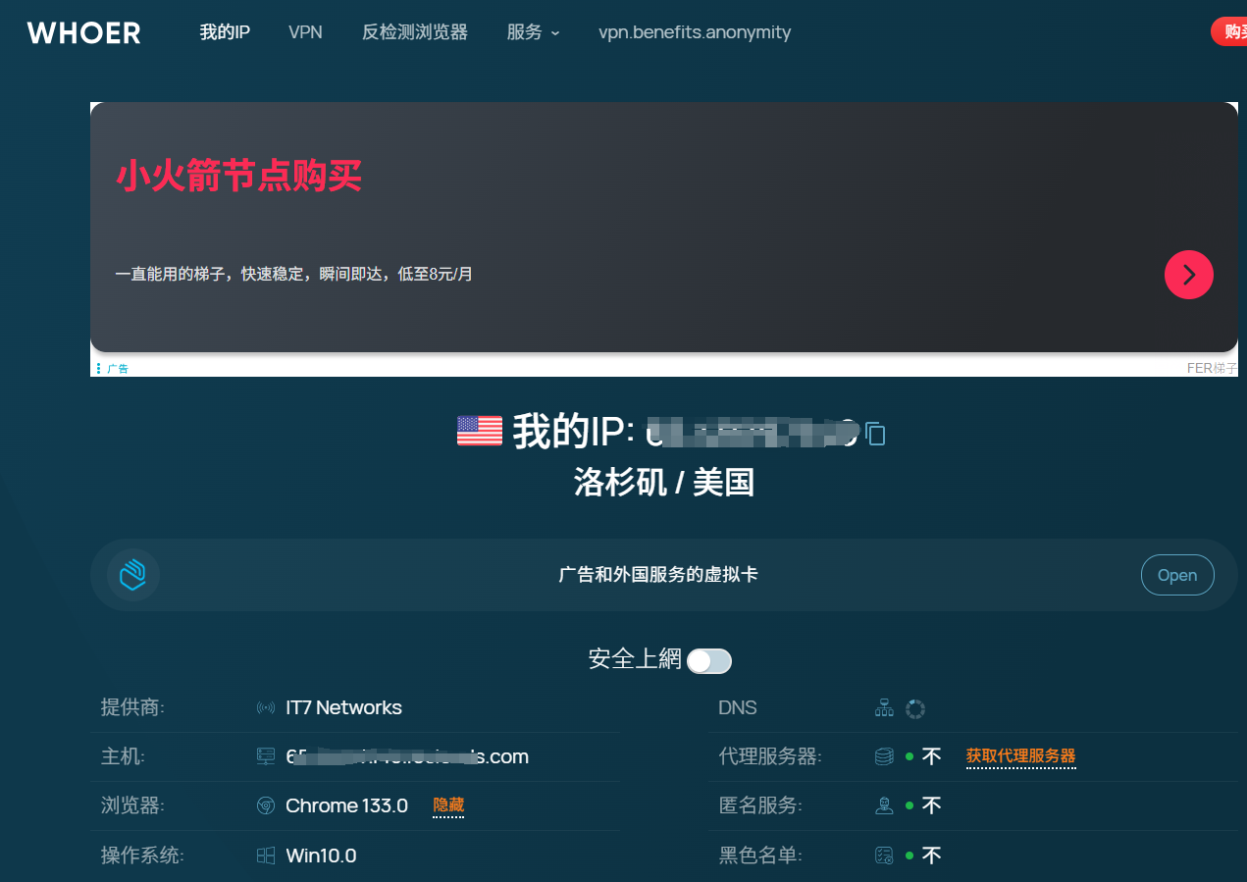
Task: Click the red arrow button in the ad
Action: pos(1189,274)
